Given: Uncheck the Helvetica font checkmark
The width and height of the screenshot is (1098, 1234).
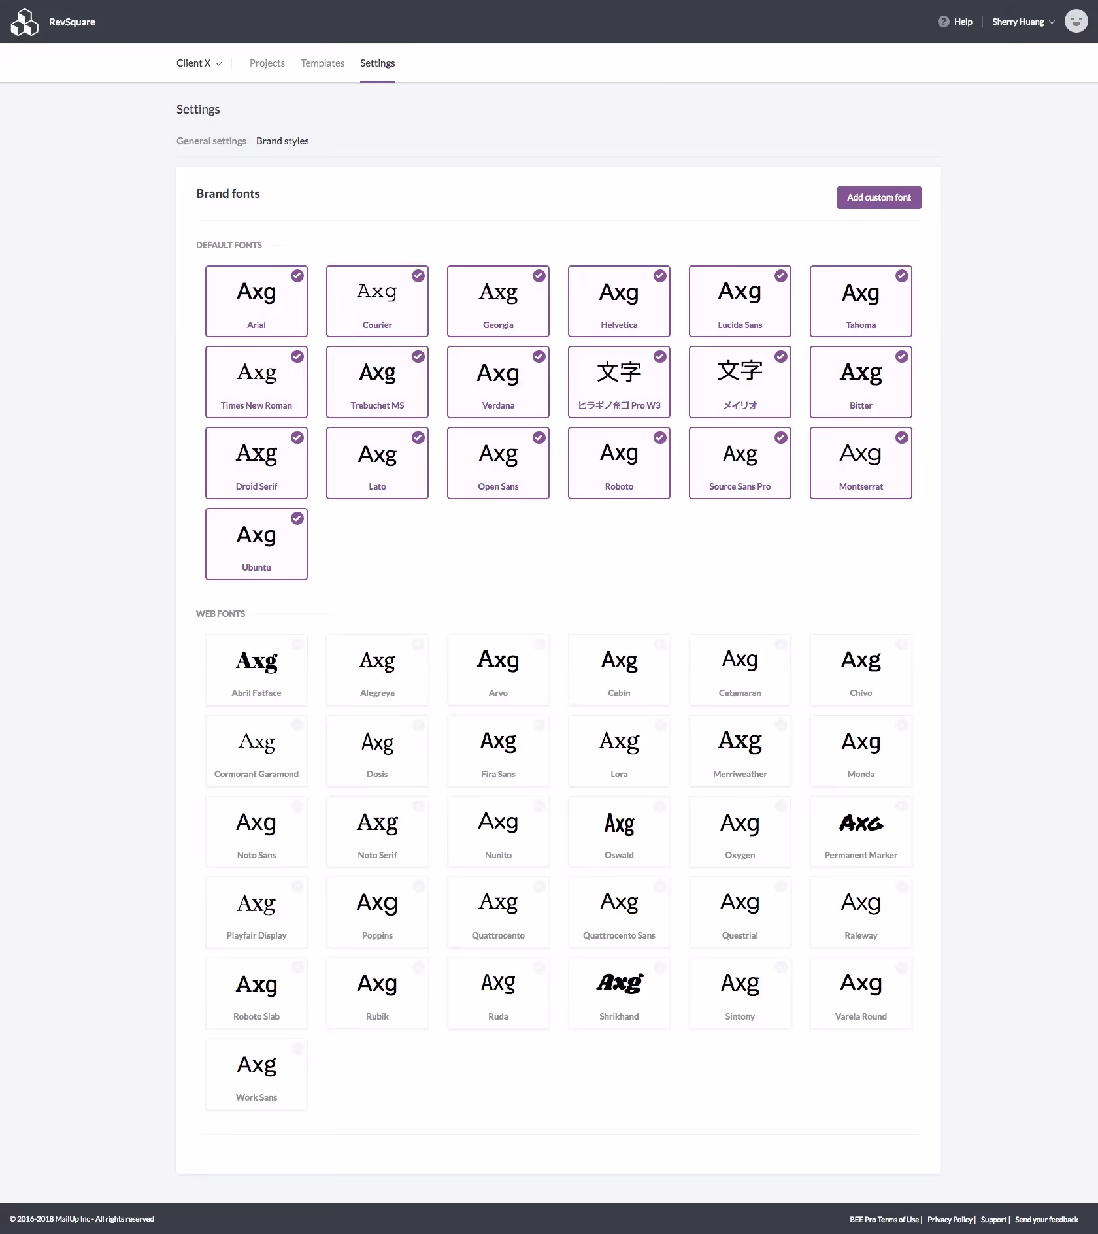Looking at the screenshot, I should point(660,276).
